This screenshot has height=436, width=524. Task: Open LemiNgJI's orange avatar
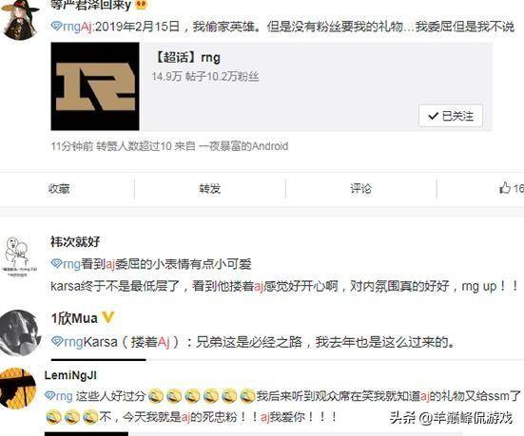(17, 389)
